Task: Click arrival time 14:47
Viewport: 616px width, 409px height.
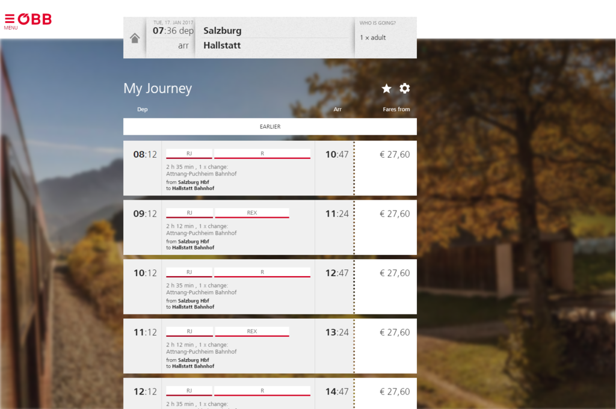Action: (337, 392)
